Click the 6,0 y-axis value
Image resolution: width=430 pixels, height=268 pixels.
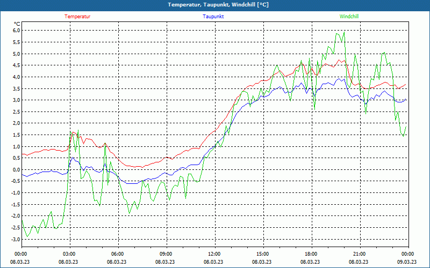17,31
